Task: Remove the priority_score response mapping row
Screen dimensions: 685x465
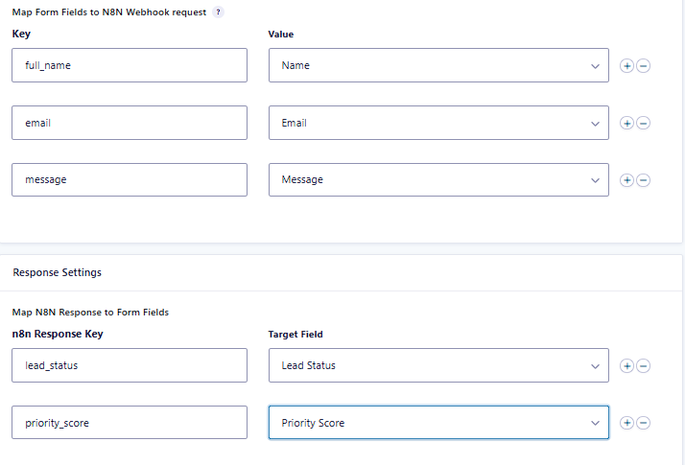Action: [x=644, y=422]
